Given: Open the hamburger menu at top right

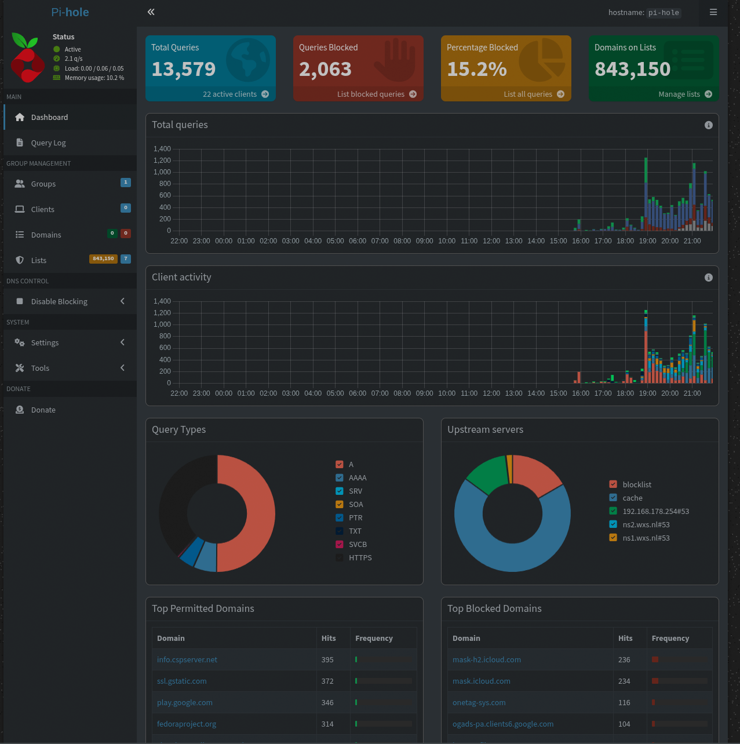Looking at the screenshot, I should pyautogui.click(x=713, y=12).
